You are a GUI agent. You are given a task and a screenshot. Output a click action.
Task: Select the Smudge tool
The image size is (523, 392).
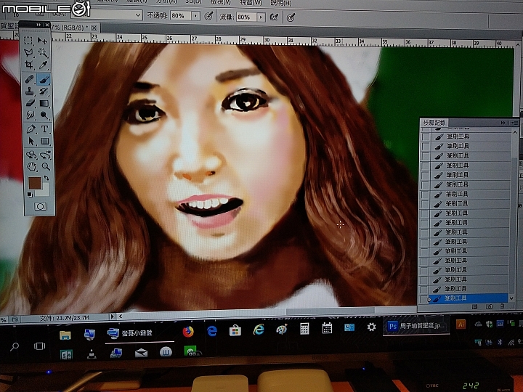point(30,115)
